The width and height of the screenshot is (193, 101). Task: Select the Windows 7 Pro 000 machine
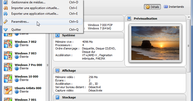[x=24, y=67]
